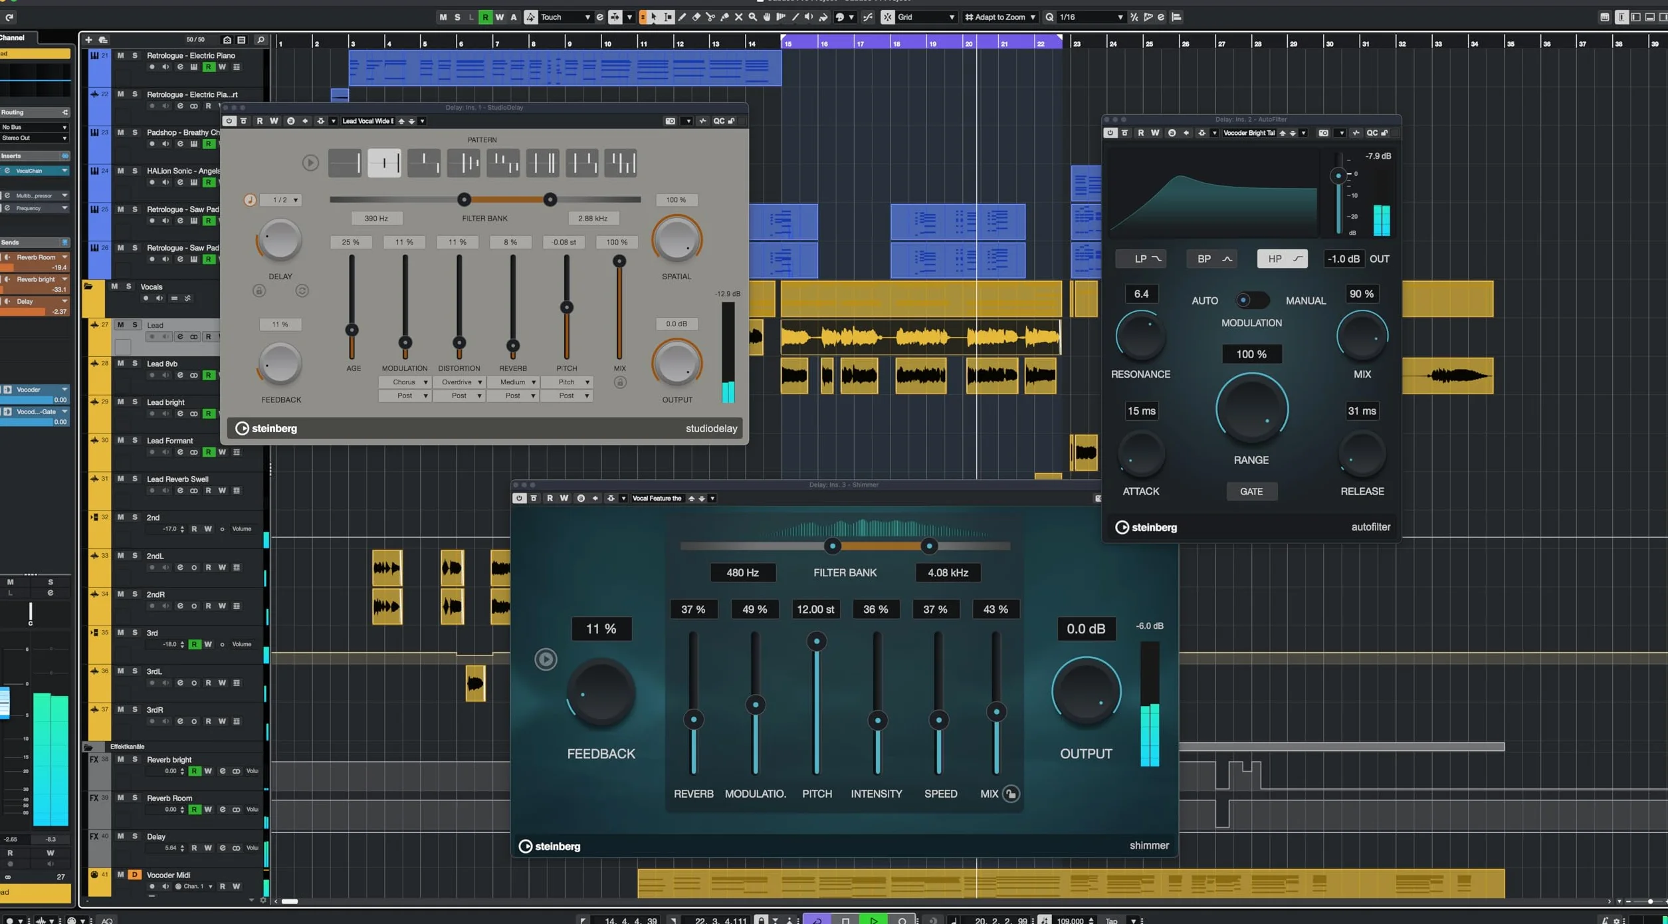Click the StudioDelay mix lock icon
Screen dimensions: 1668x924
[619, 382]
